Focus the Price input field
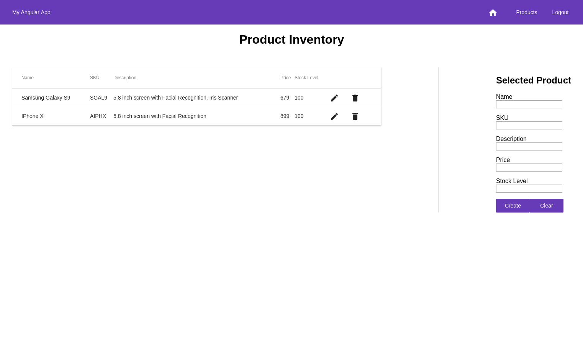Image resolution: width=583 pixels, height=350 pixels. (x=529, y=168)
